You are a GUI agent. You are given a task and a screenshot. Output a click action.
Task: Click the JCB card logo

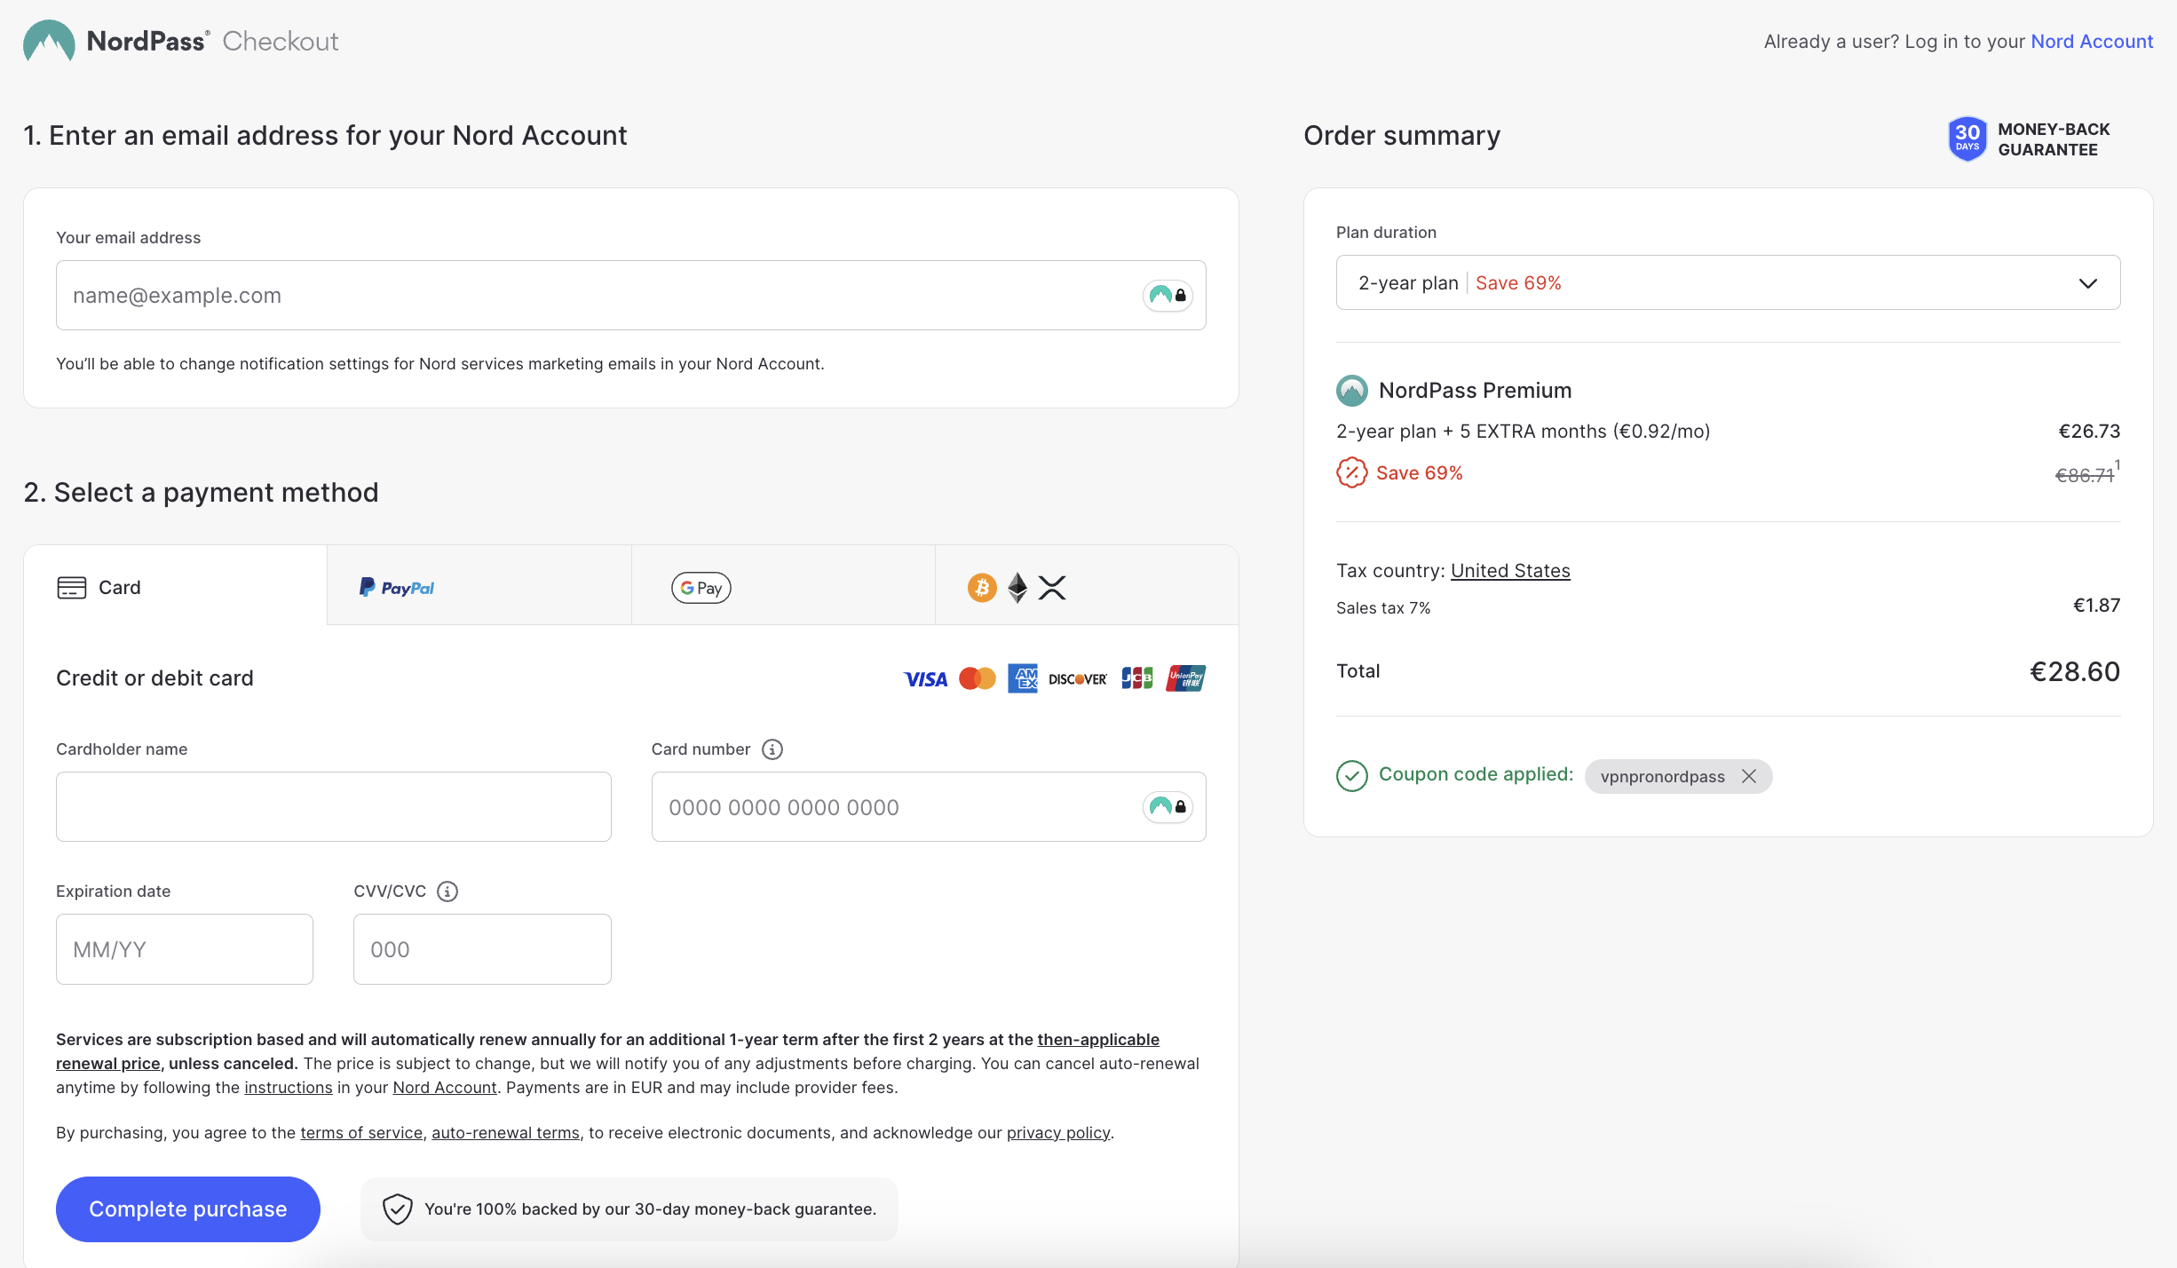(1137, 678)
